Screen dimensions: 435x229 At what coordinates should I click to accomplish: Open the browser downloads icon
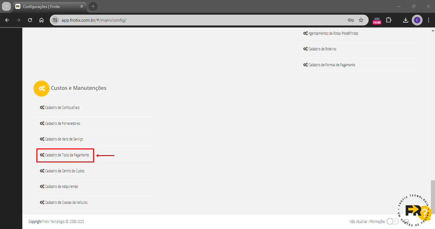(x=405, y=20)
